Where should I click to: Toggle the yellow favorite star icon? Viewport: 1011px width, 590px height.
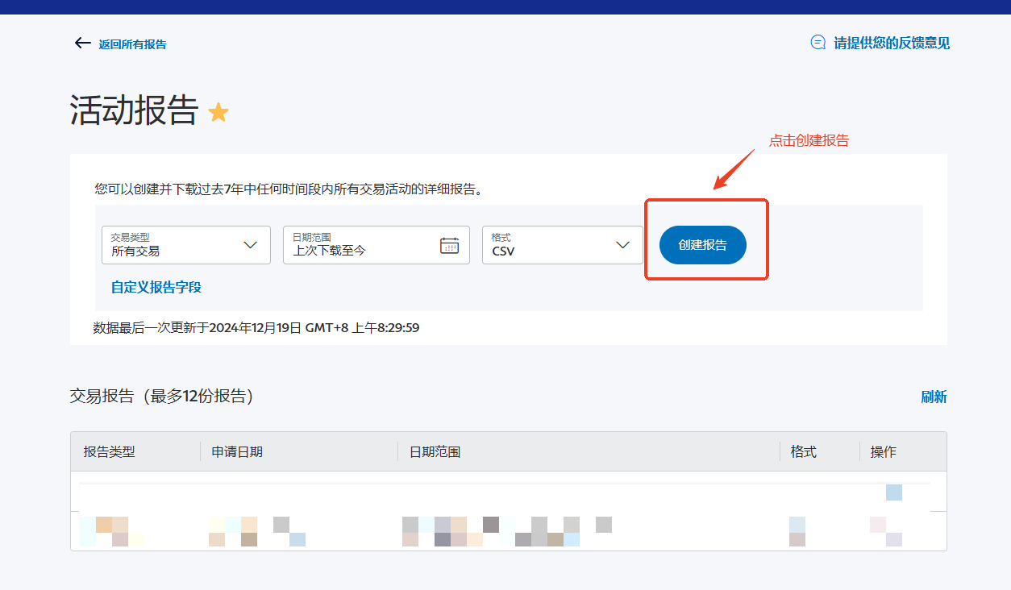pos(218,112)
